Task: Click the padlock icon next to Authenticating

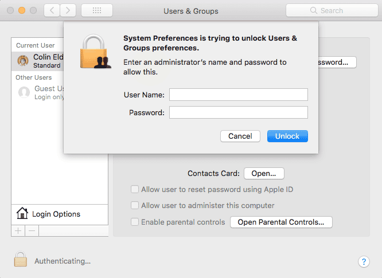Action: tap(21, 260)
